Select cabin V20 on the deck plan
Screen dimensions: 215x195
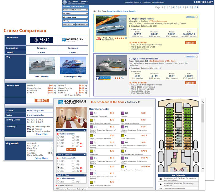click(x=178, y=129)
